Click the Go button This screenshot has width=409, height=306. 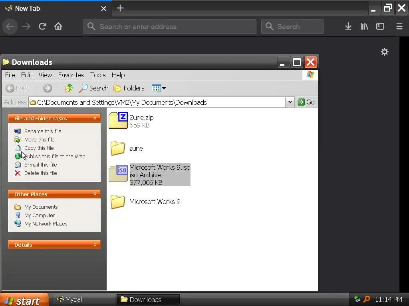(306, 102)
